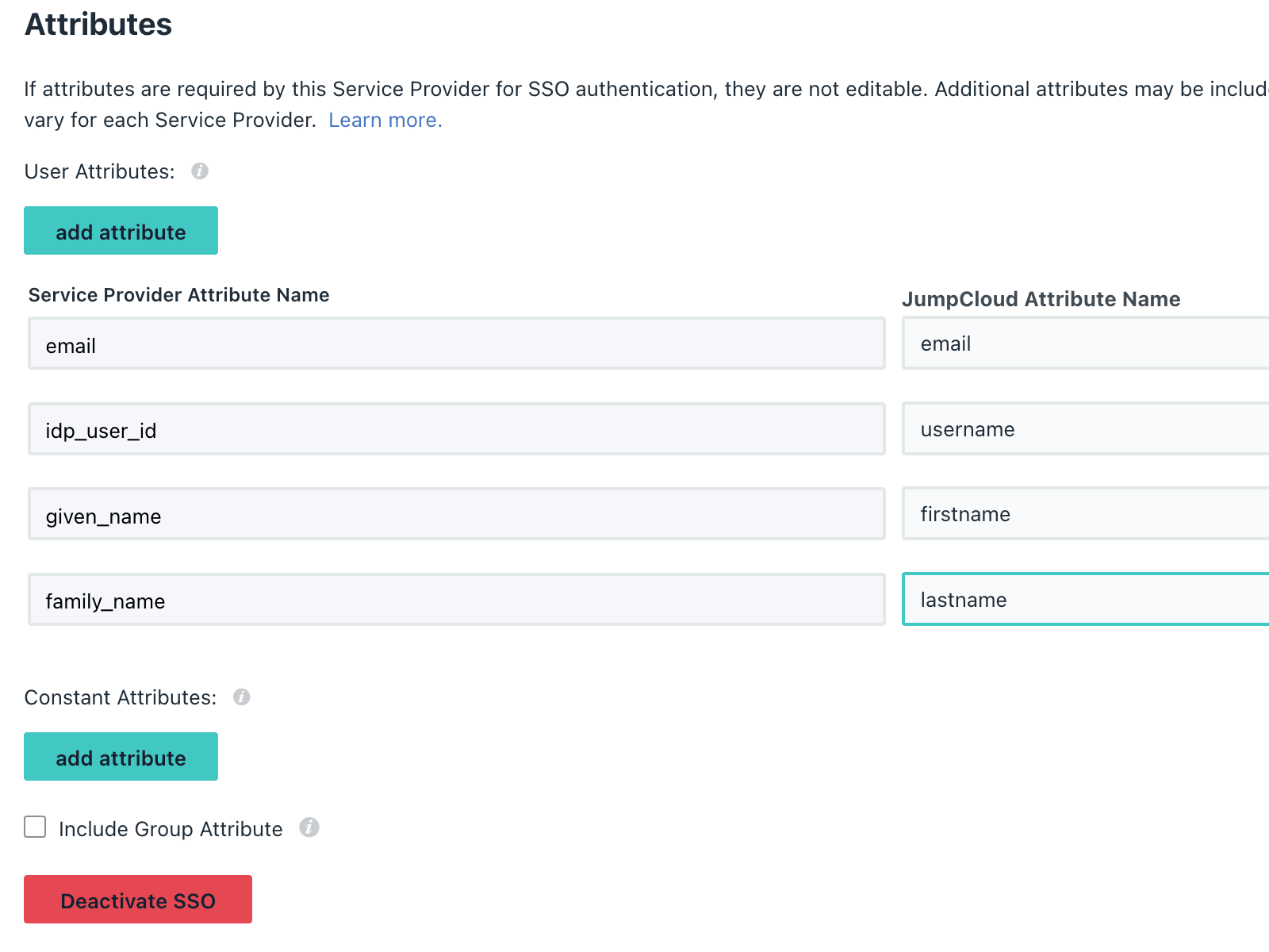Click the JumpCloud Attribute Name column header
1269x952 pixels.
[1041, 299]
